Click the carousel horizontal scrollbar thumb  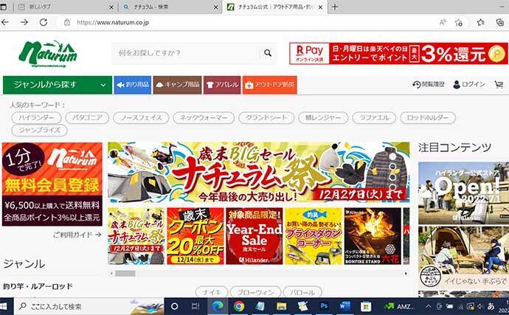click(125, 274)
